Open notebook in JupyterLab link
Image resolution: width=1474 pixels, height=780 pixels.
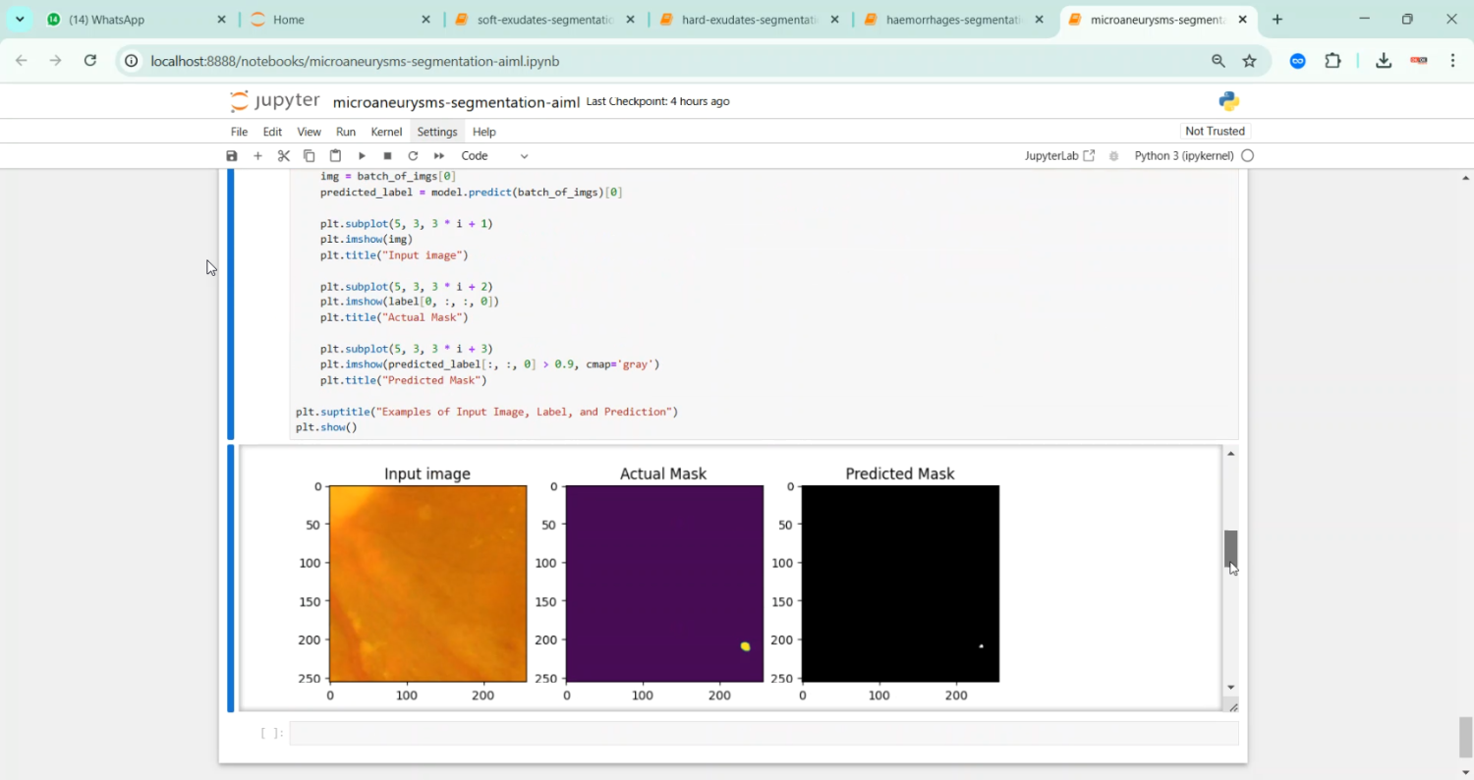pyautogui.click(x=1059, y=156)
